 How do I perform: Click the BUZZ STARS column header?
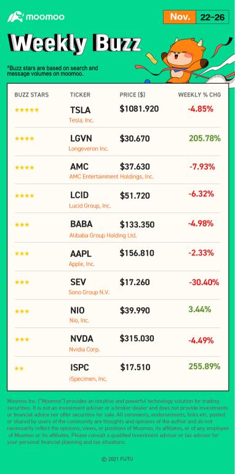pyautogui.click(x=31, y=95)
